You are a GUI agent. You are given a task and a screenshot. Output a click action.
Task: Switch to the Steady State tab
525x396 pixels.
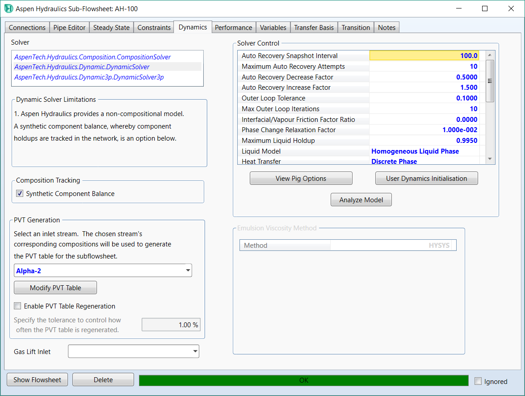coord(111,27)
